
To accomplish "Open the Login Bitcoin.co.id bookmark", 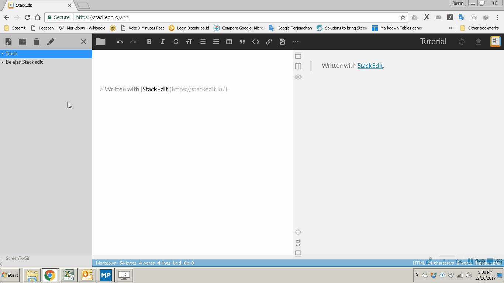I will pyautogui.click(x=189, y=28).
